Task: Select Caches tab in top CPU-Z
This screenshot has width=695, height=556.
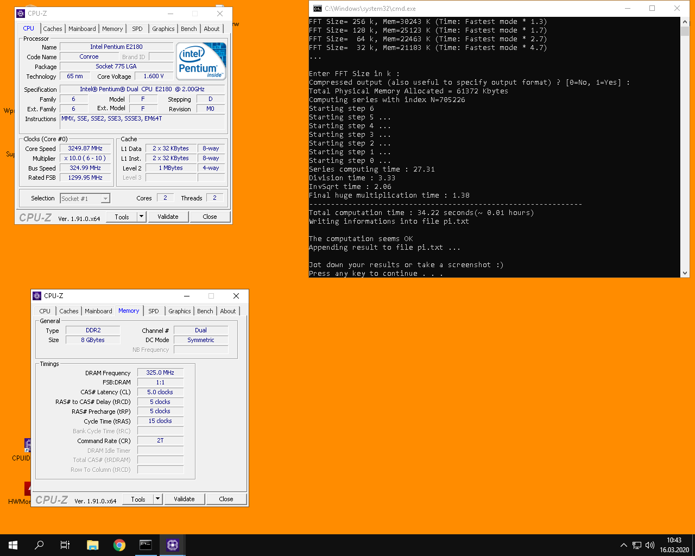Action: 53,29
